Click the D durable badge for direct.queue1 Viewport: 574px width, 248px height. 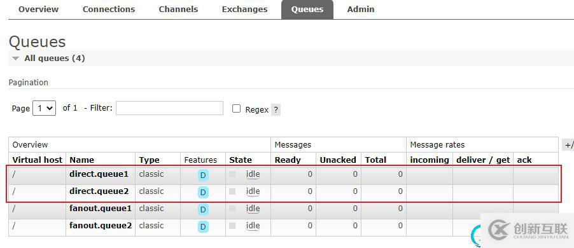[203, 176]
